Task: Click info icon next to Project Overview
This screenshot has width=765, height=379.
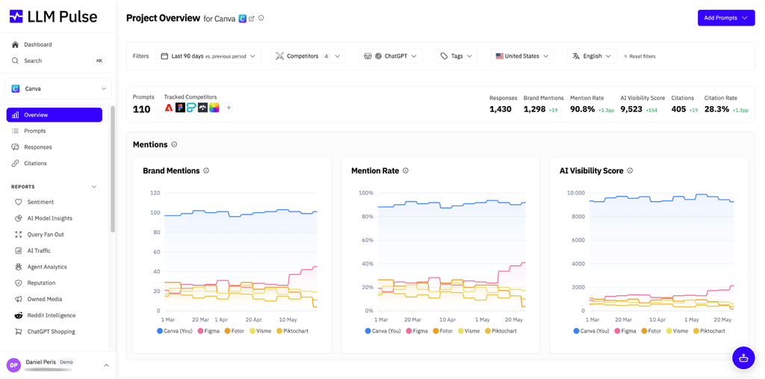Action: point(261,18)
